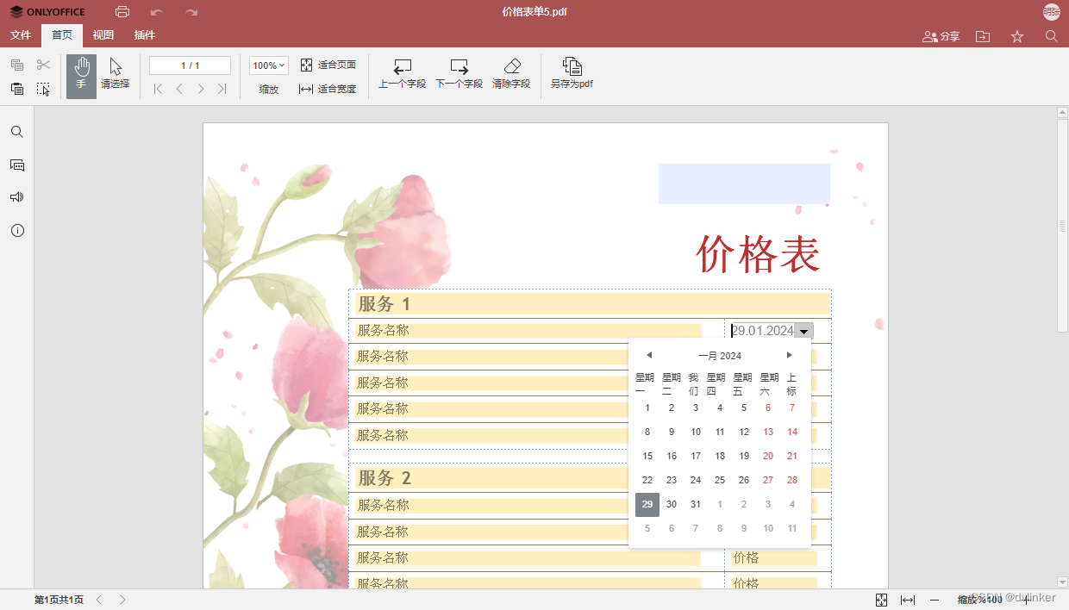Click the paste clipboard icon
Screen dimensions: 1069x610
click(17, 89)
